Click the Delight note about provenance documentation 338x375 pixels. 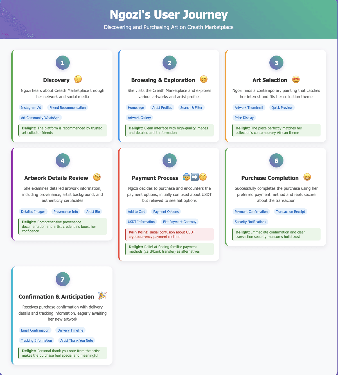tap(62, 226)
